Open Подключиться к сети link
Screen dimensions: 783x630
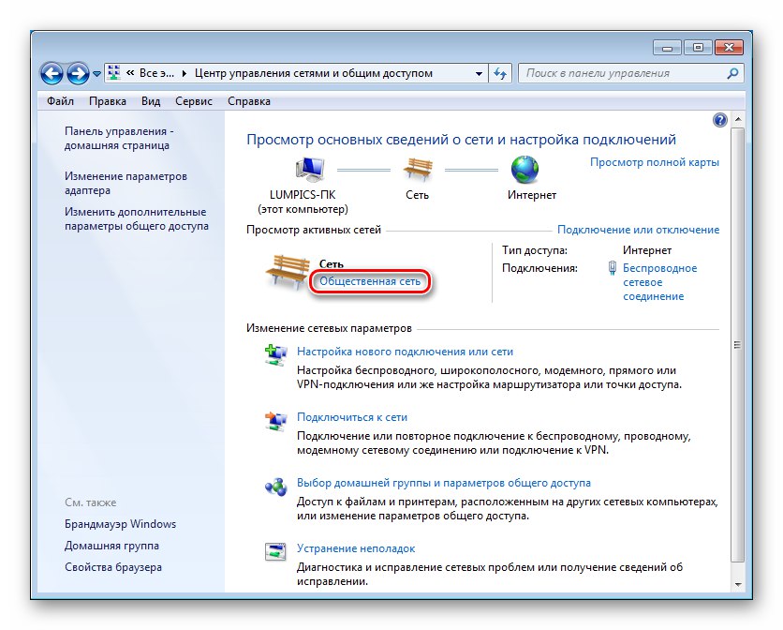point(352,417)
